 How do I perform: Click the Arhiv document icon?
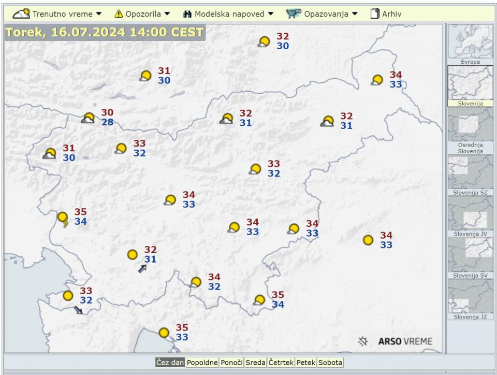pos(375,14)
